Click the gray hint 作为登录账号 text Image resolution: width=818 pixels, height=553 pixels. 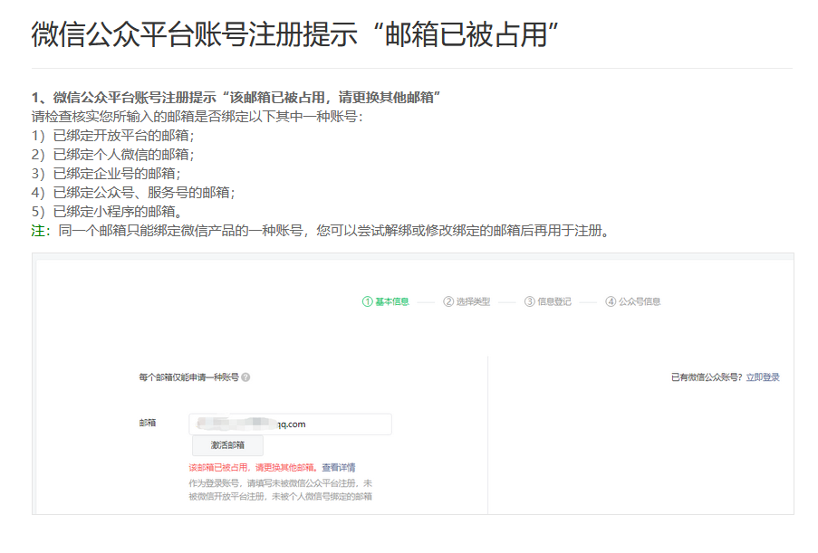click(281, 490)
